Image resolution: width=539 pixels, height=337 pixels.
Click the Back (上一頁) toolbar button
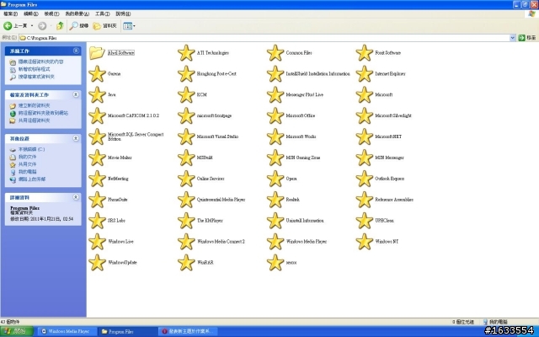point(15,26)
